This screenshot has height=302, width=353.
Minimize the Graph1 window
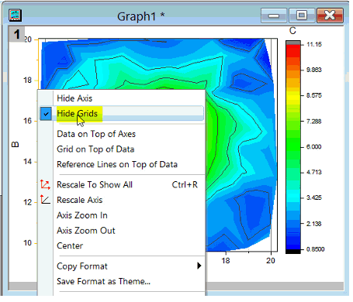(274, 15)
